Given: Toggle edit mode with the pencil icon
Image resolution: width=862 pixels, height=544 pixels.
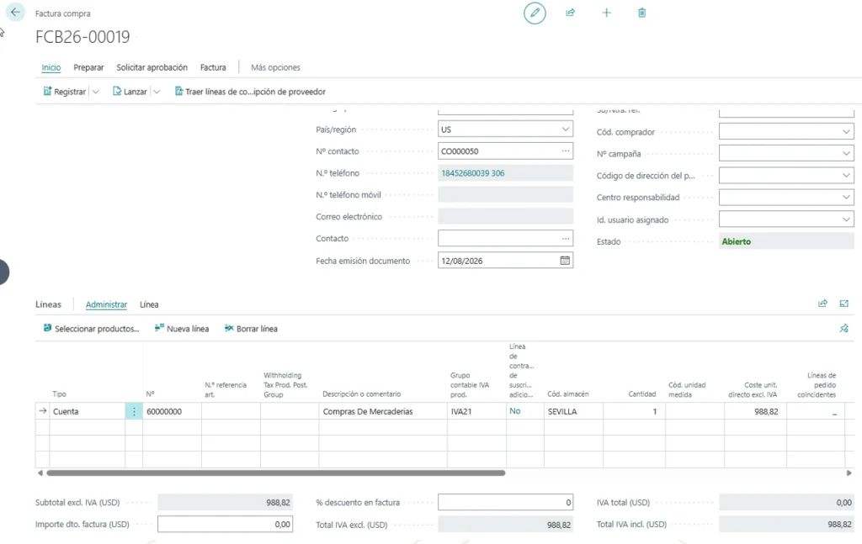Looking at the screenshot, I should (x=535, y=13).
